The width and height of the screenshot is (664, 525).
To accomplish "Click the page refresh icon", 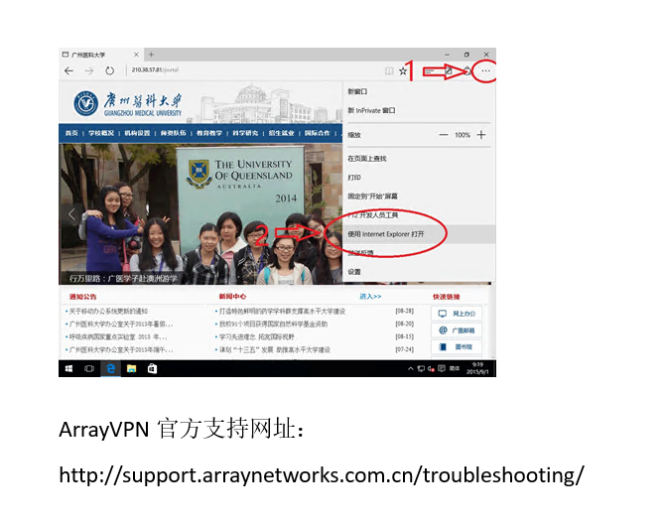I will tap(109, 71).
